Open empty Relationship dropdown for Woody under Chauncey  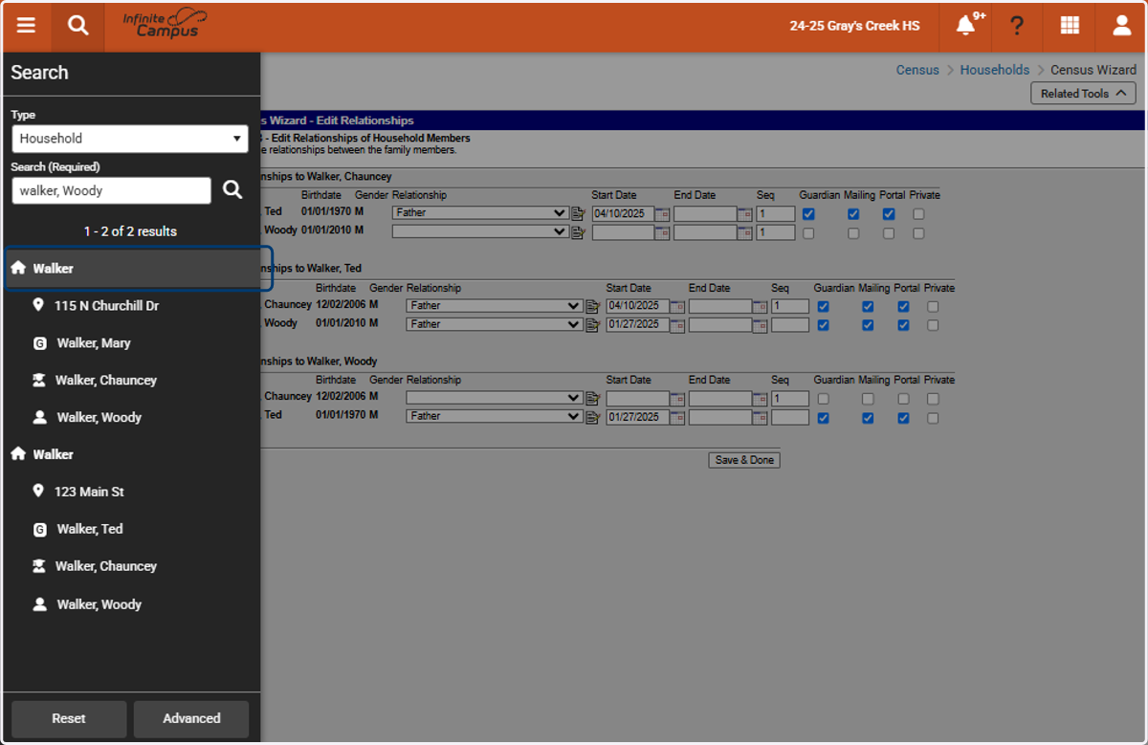[480, 231]
